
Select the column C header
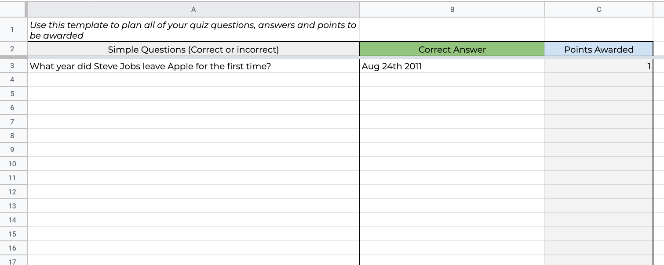599,9
